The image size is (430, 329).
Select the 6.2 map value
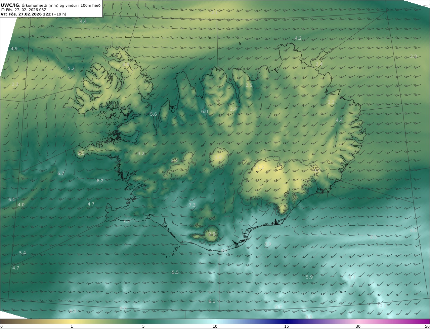pos(100,181)
